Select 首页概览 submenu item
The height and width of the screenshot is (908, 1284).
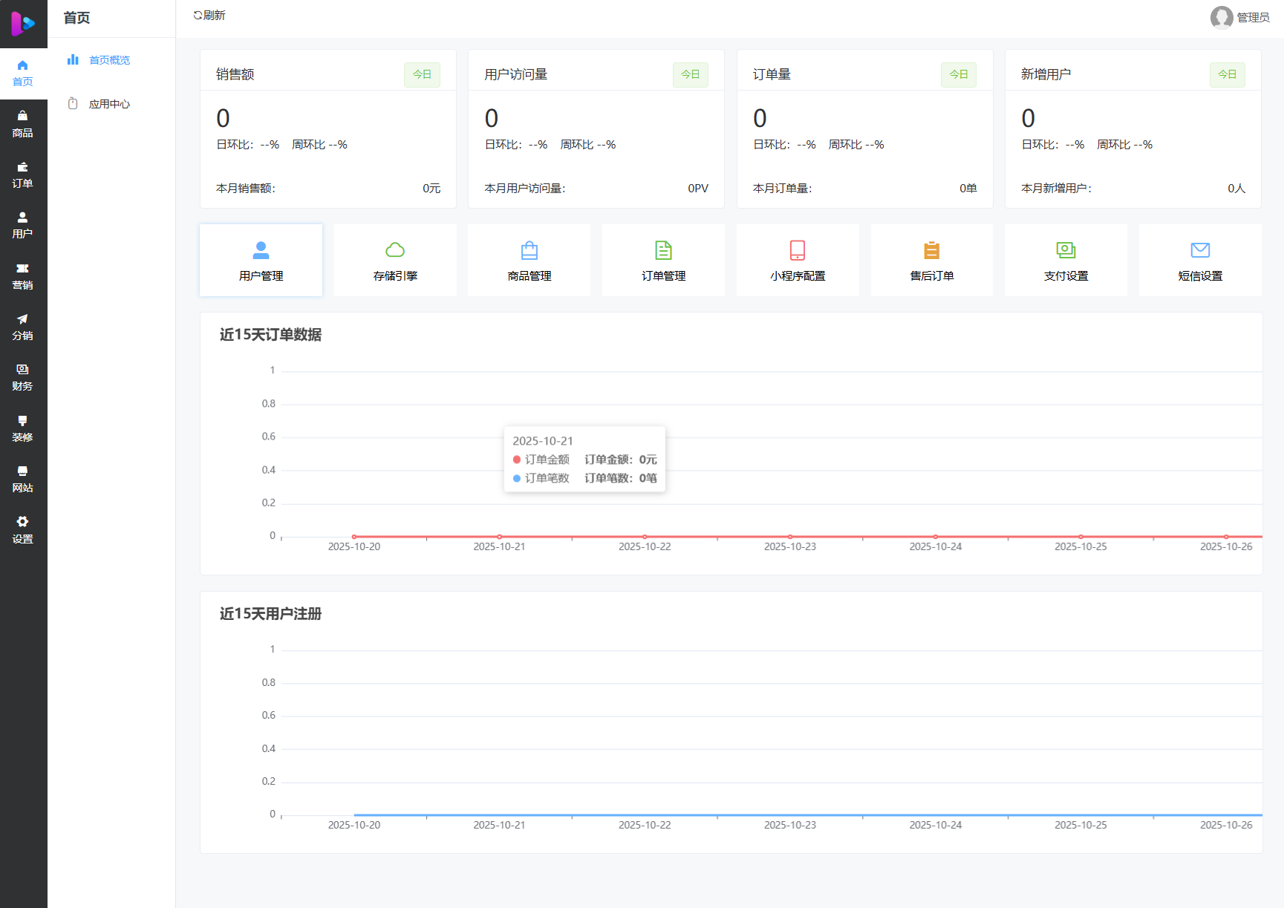tap(109, 60)
